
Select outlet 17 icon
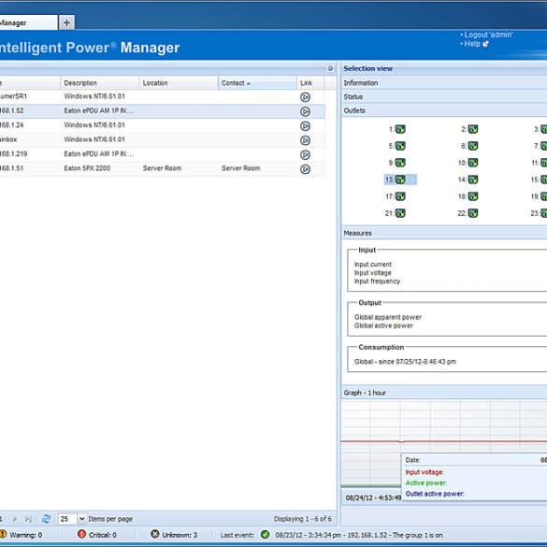(400, 196)
